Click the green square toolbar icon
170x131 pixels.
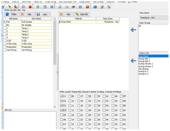(x=38, y=7)
